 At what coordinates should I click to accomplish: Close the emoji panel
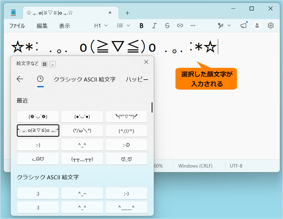point(146,62)
